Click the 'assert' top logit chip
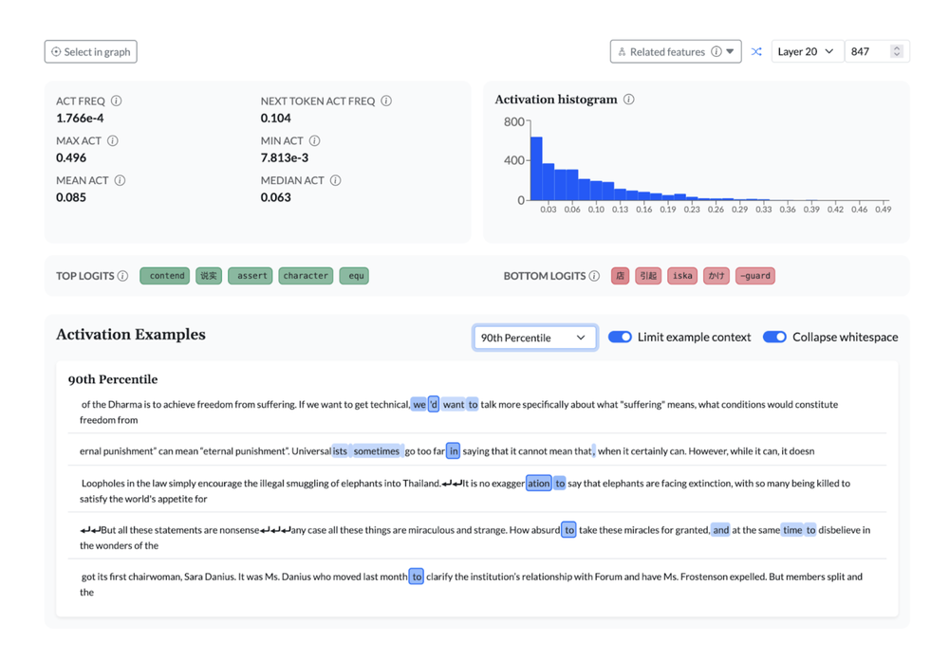The image size is (949, 660). pos(251,276)
